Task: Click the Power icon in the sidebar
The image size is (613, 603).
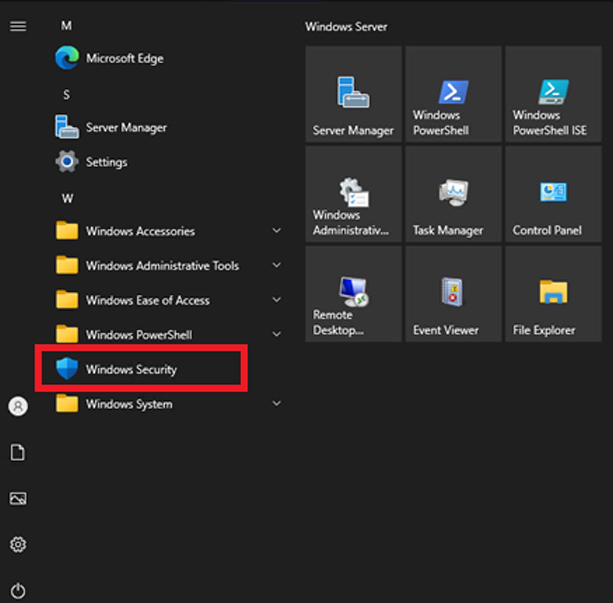Action: pyautogui.click(x=18, y=590)
